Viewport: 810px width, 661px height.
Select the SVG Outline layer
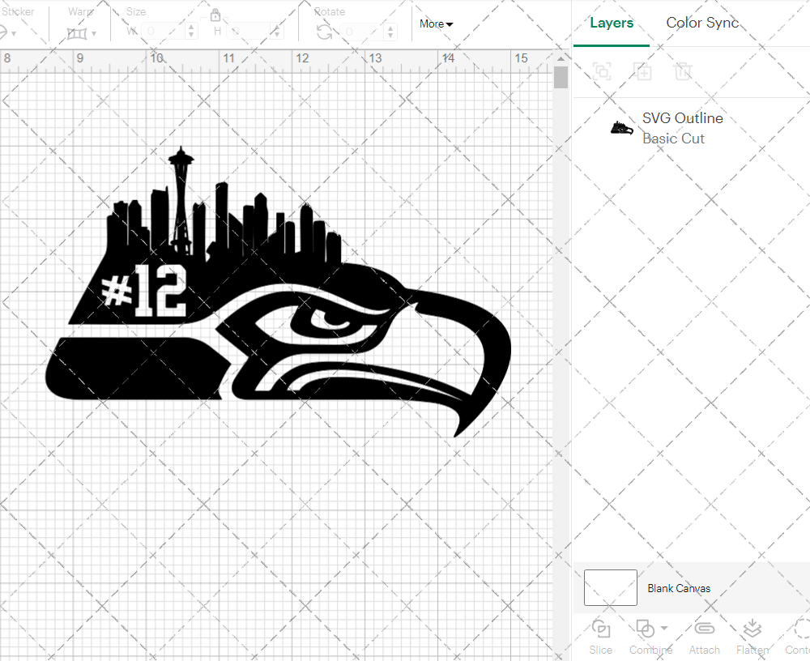pos(682,128)
